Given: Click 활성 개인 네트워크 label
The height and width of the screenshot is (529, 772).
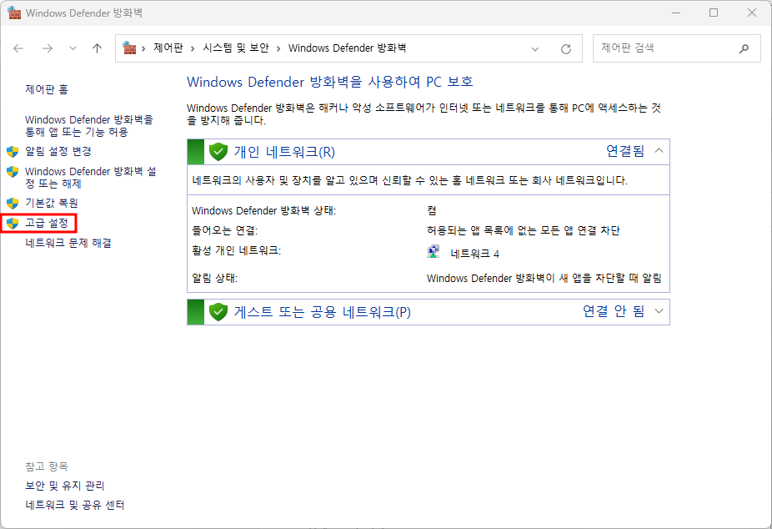Looking at the screenshot, I should pos(236,250).
